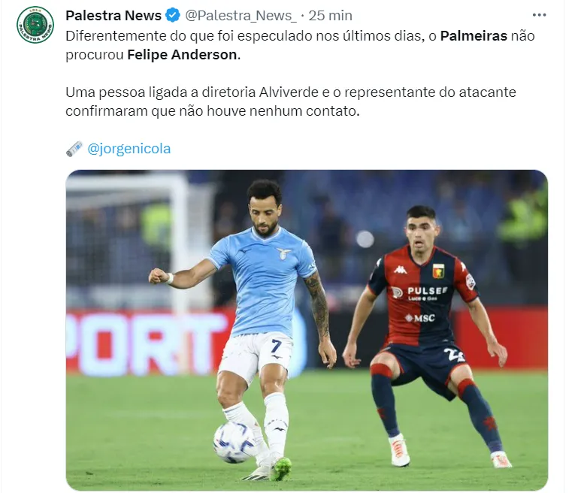Open the 25 min timestamp link
Screen dimensions: 578x493
(330, 16)
